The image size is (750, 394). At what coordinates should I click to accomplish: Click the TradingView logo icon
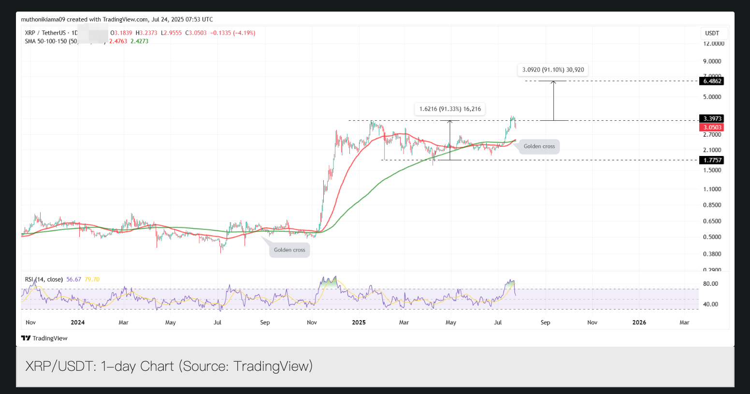click(x=26, y=338)
